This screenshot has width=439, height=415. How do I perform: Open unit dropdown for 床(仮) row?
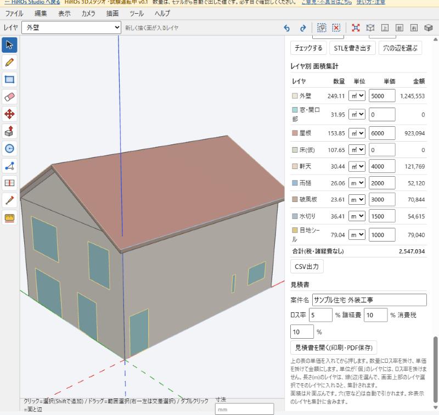[x=357, y=150]
